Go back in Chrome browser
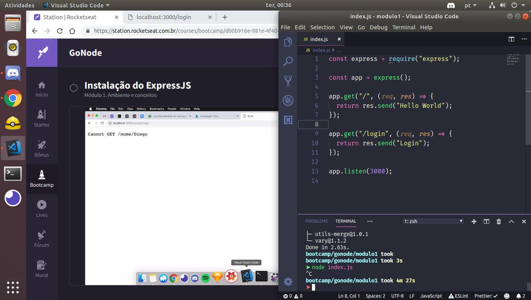This screenshot has width=531, height=300. 35,31
